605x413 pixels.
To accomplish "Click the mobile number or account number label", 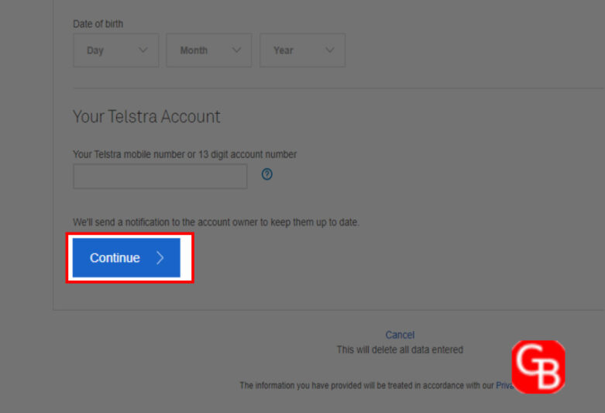I will (185, 154).
